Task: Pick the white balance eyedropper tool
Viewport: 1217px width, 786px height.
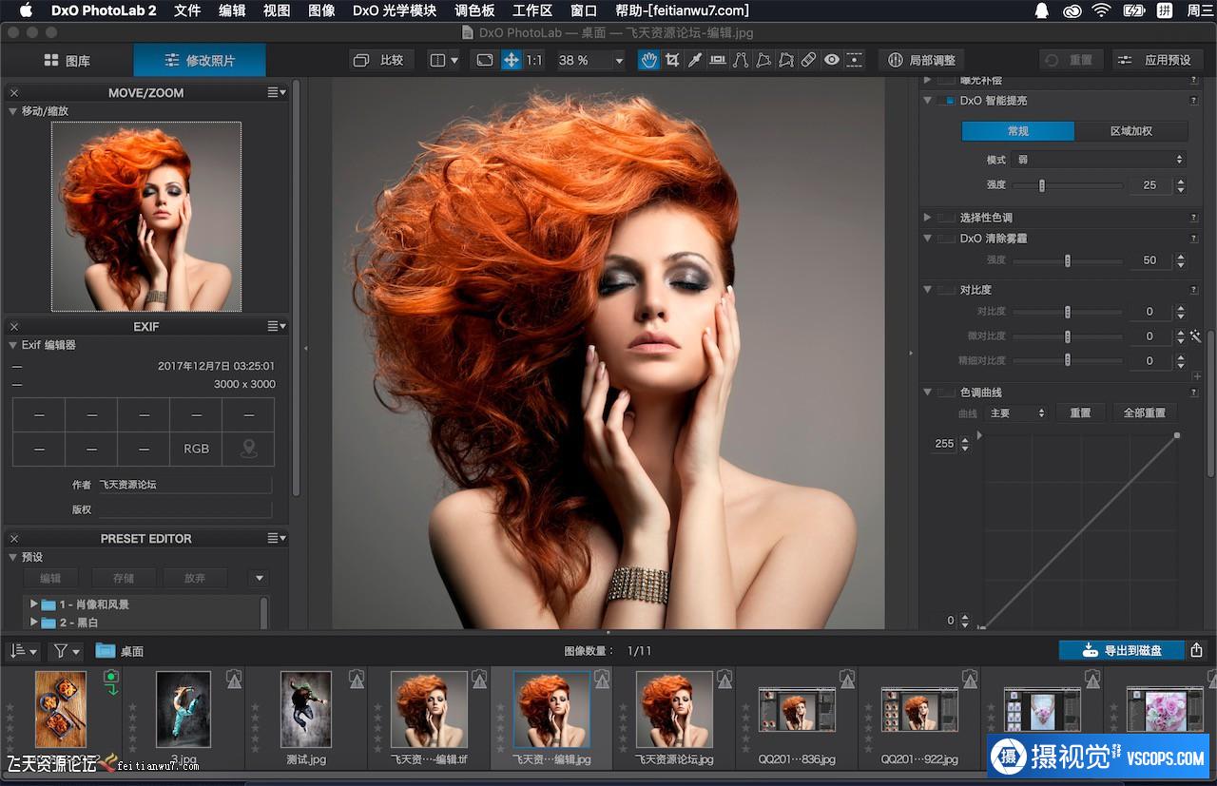Action: [695, 60]
